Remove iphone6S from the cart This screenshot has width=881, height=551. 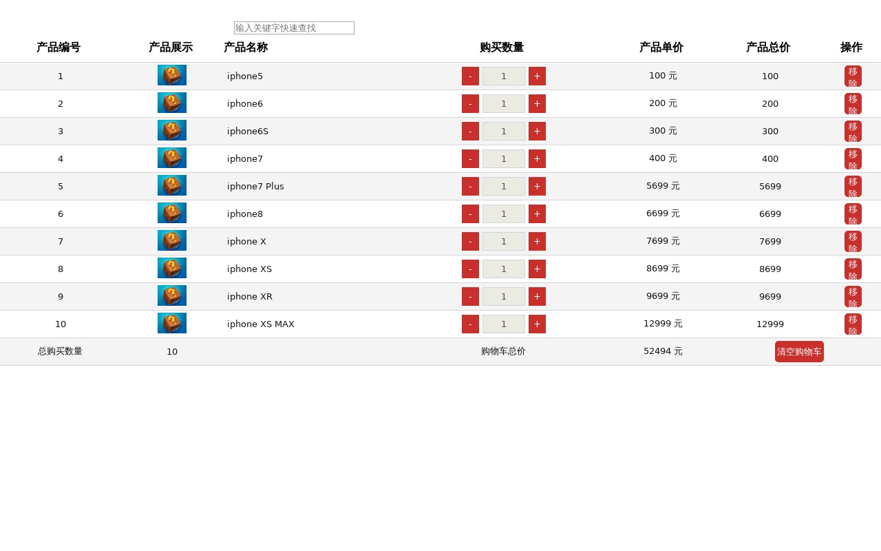[853, 131]
